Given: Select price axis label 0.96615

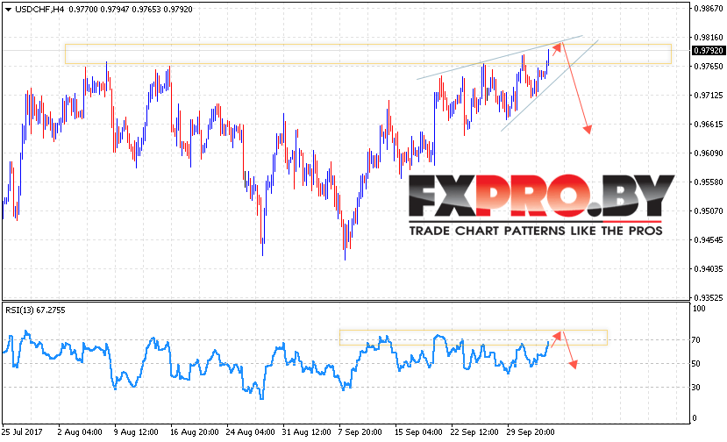Looking at the screenshot, I should point(709,125).
